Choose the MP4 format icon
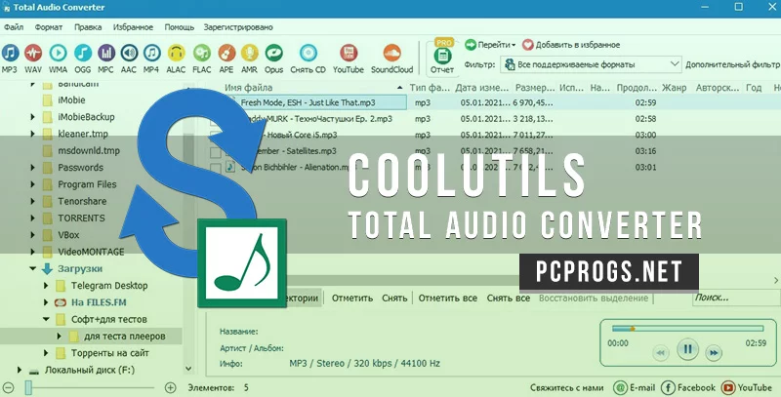Viewport: 781px width, 397px height. click(151, 59)
